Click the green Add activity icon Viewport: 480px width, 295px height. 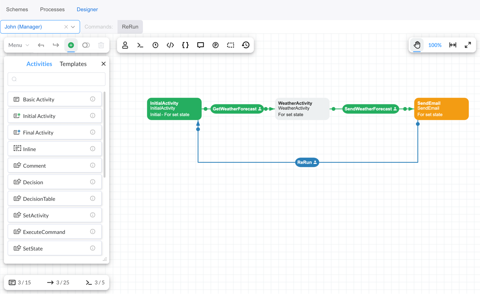(71, 45)
